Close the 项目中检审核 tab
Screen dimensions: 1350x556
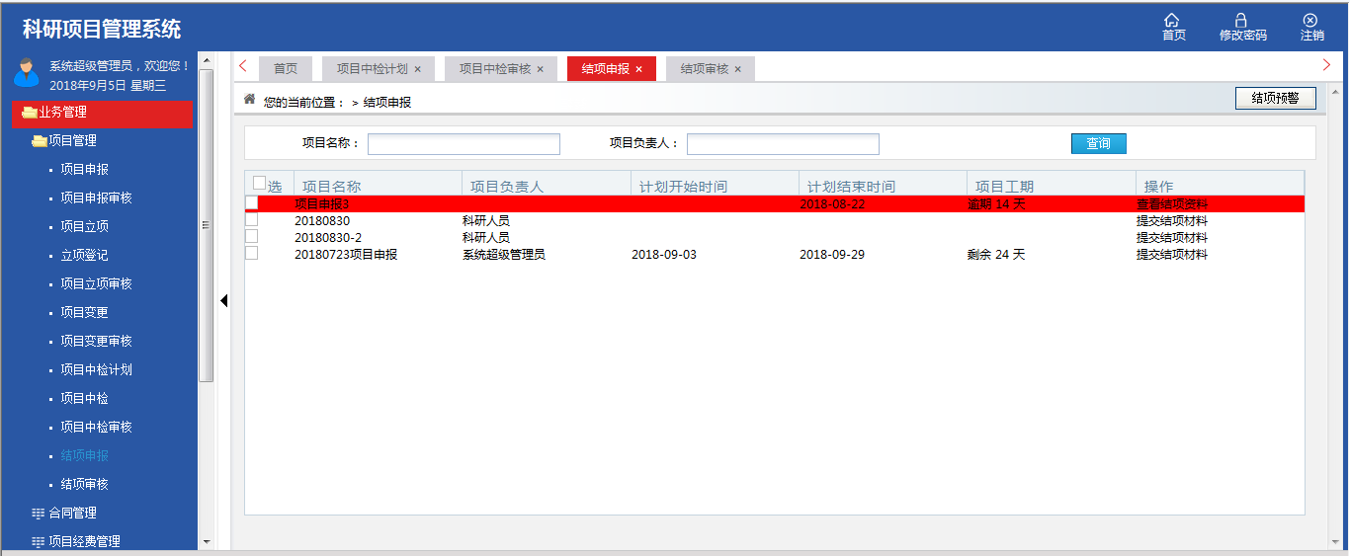click(x=540, y=69)
